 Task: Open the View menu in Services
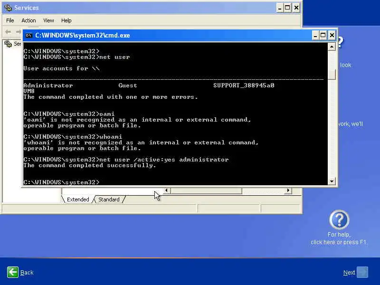[x=48, y=20]
